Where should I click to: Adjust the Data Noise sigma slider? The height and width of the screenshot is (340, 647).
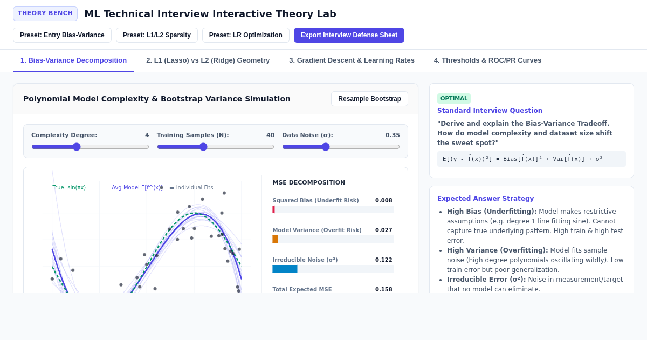pos(341,147)
